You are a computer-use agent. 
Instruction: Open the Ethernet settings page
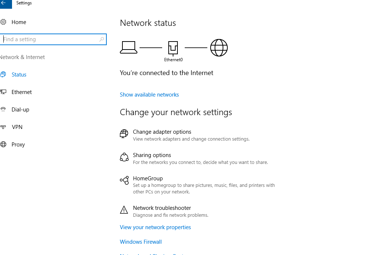click(x=21, y=92)
